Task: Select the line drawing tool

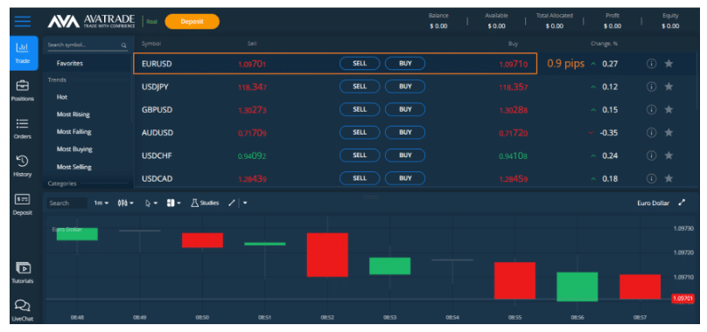Action: tap(232, 203)
